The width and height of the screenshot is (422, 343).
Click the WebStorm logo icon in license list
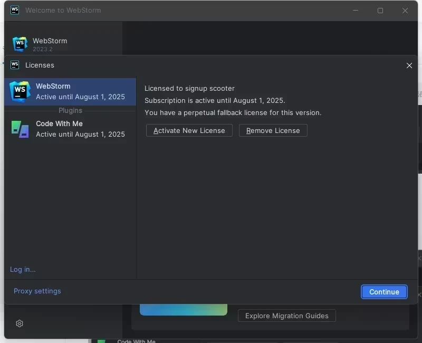[20, 91]
